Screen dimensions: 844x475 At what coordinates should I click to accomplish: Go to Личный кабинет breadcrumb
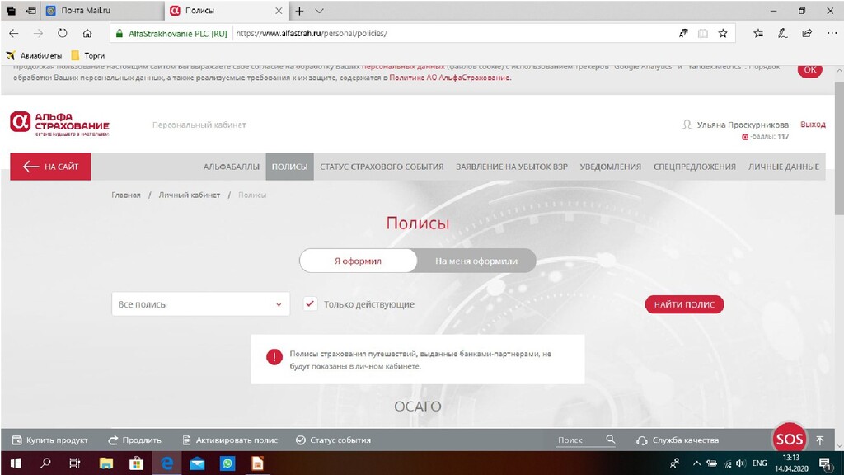pyautogui.click(x=190, y=195)
